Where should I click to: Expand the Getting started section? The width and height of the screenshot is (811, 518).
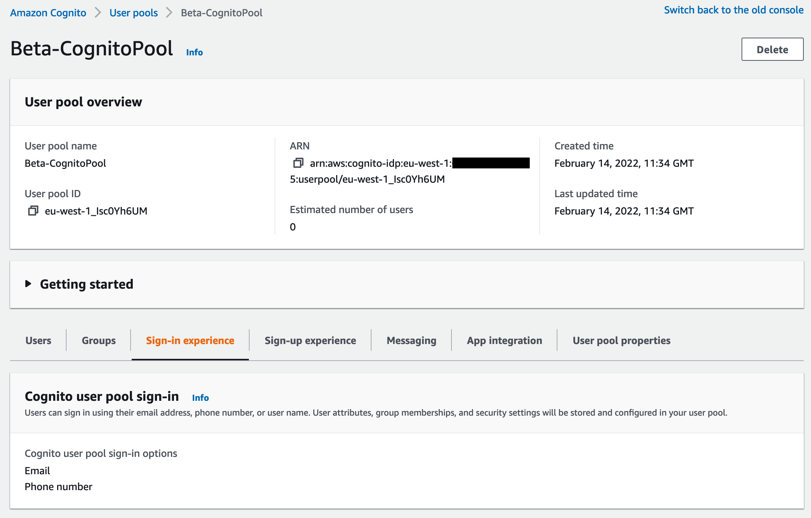click(87, 284)
